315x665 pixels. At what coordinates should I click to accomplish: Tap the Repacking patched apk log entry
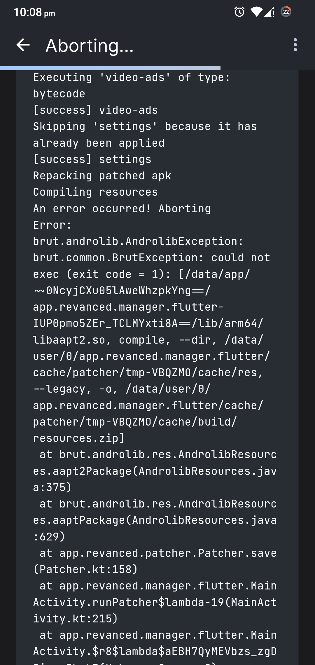pos(102,175)
